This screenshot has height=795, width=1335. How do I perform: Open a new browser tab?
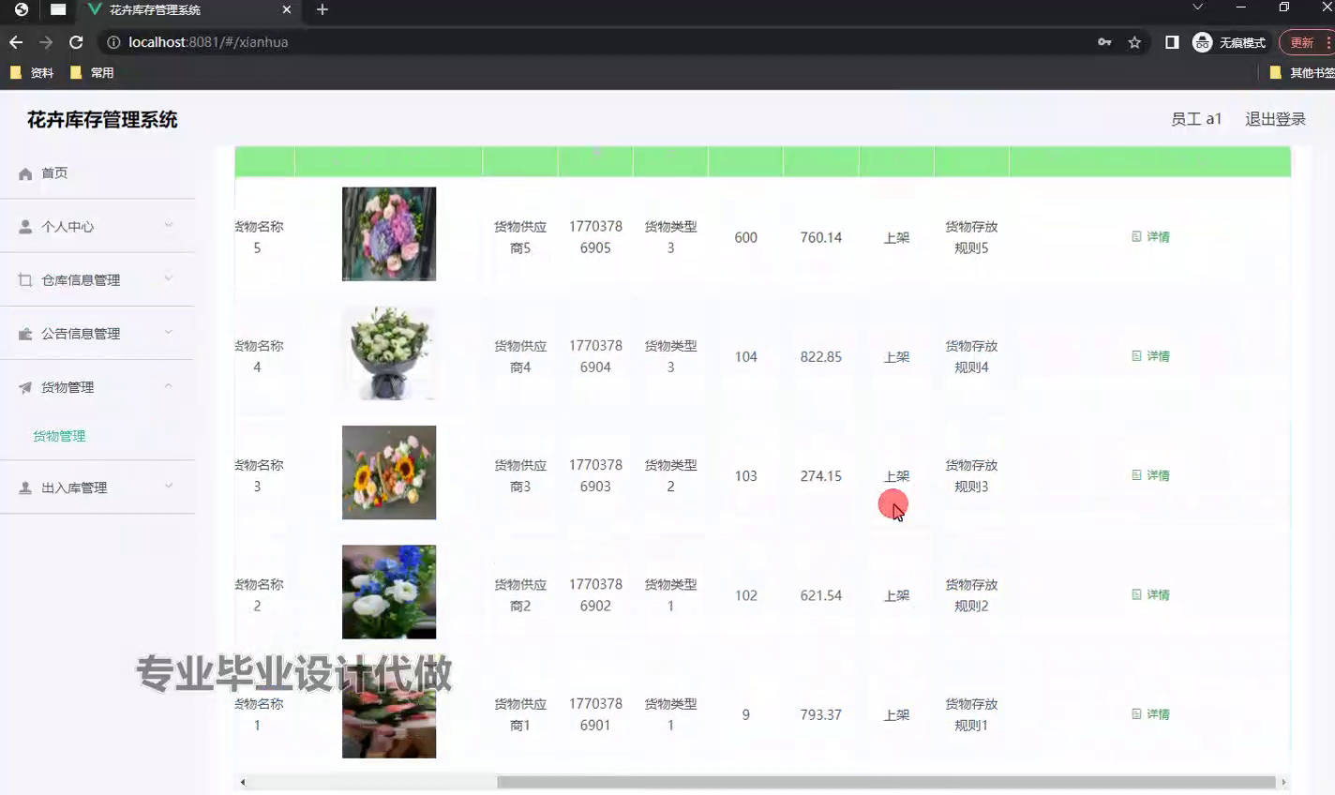coord(322,9)
